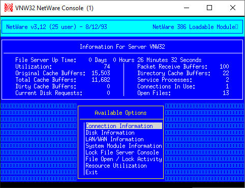Open Disk Information option

(x=110, y=133)
